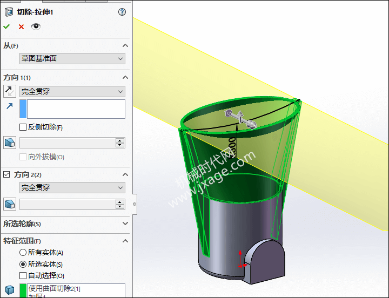
Task: Confirm the cut-extrude with the green checkmark
Action: 6,26
